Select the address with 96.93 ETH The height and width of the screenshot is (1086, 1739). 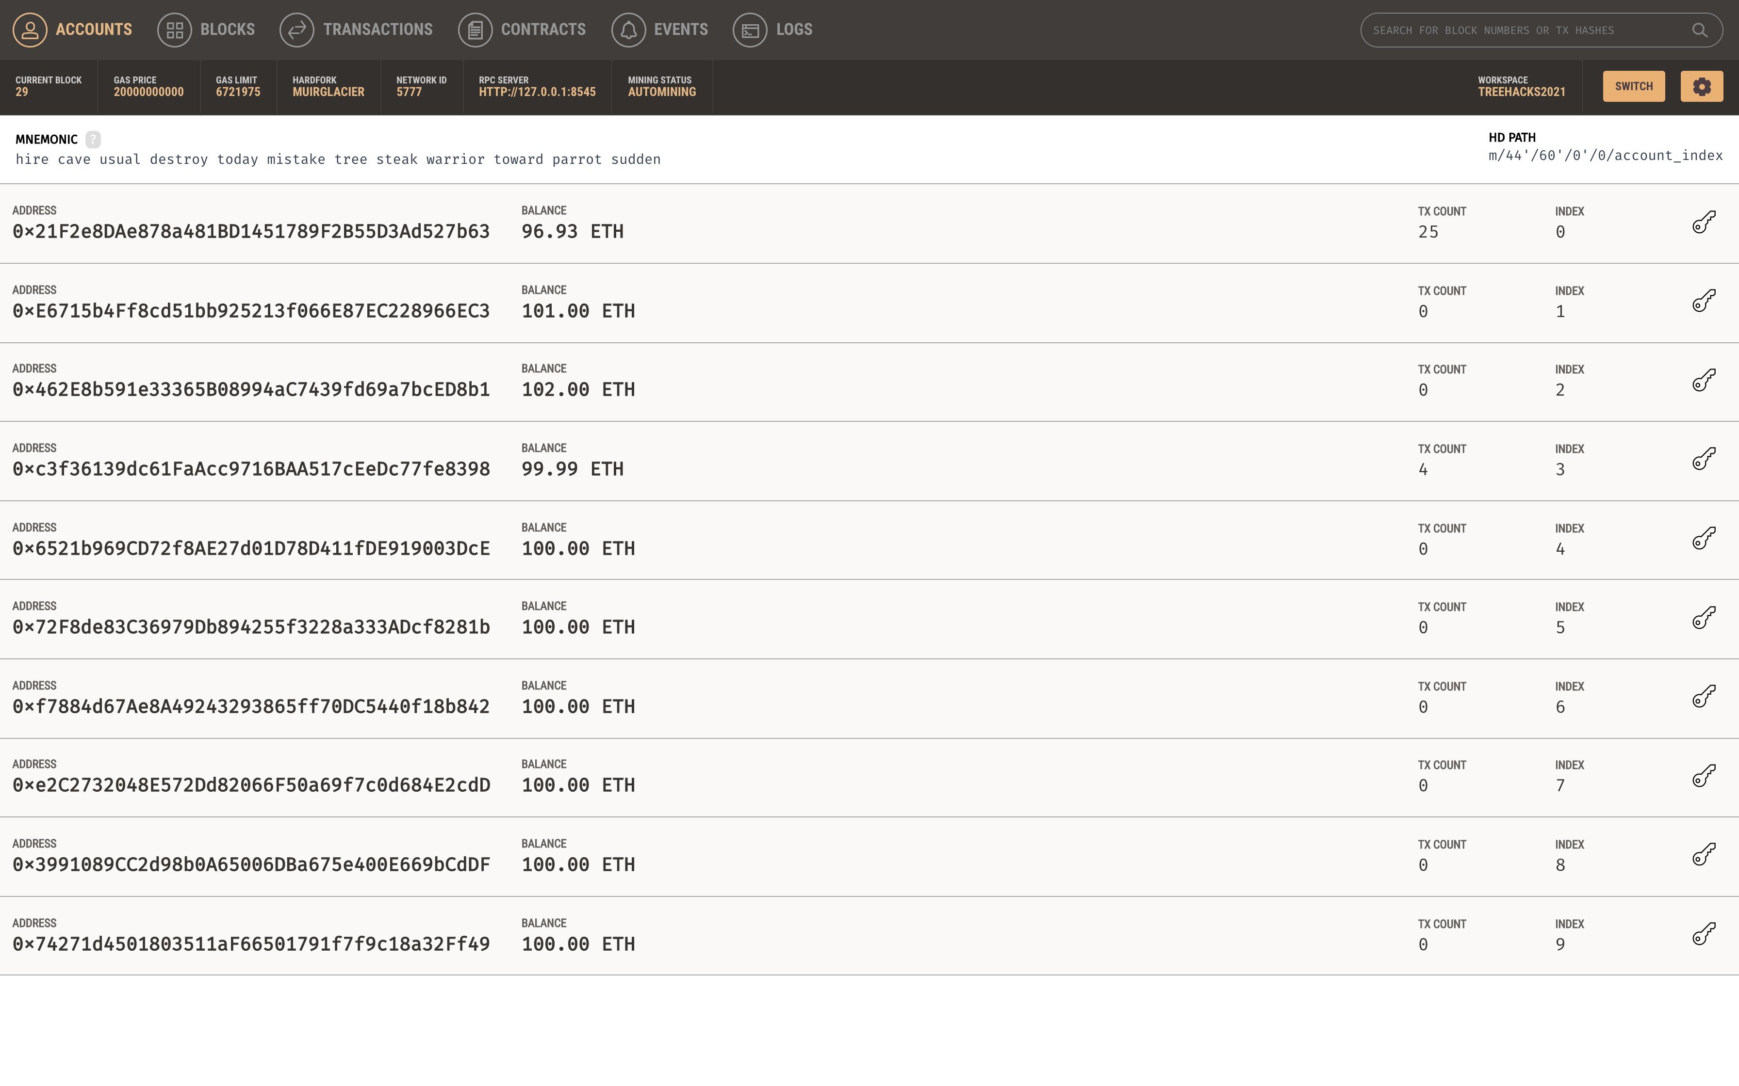pos(251,231)
